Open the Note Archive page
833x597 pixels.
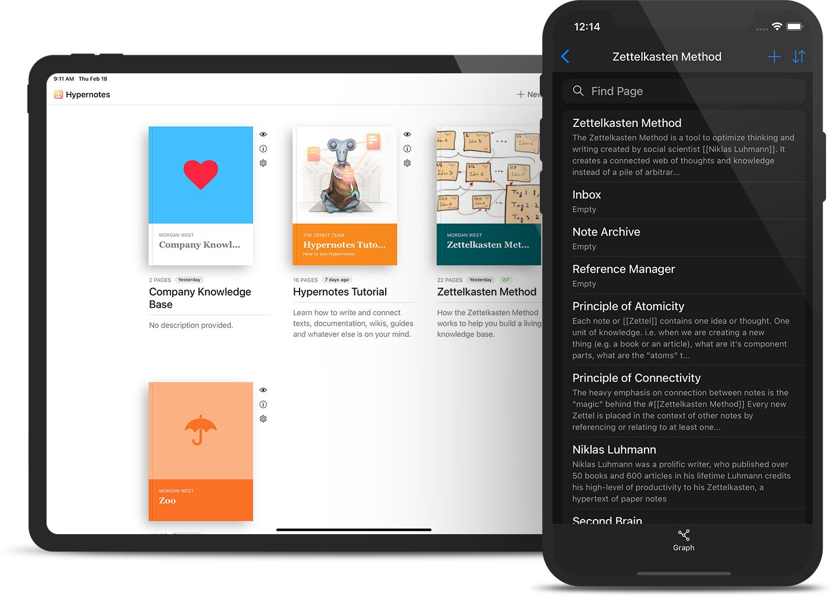[684, 238]
